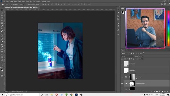Click the create new layer icon

(165, 91)
